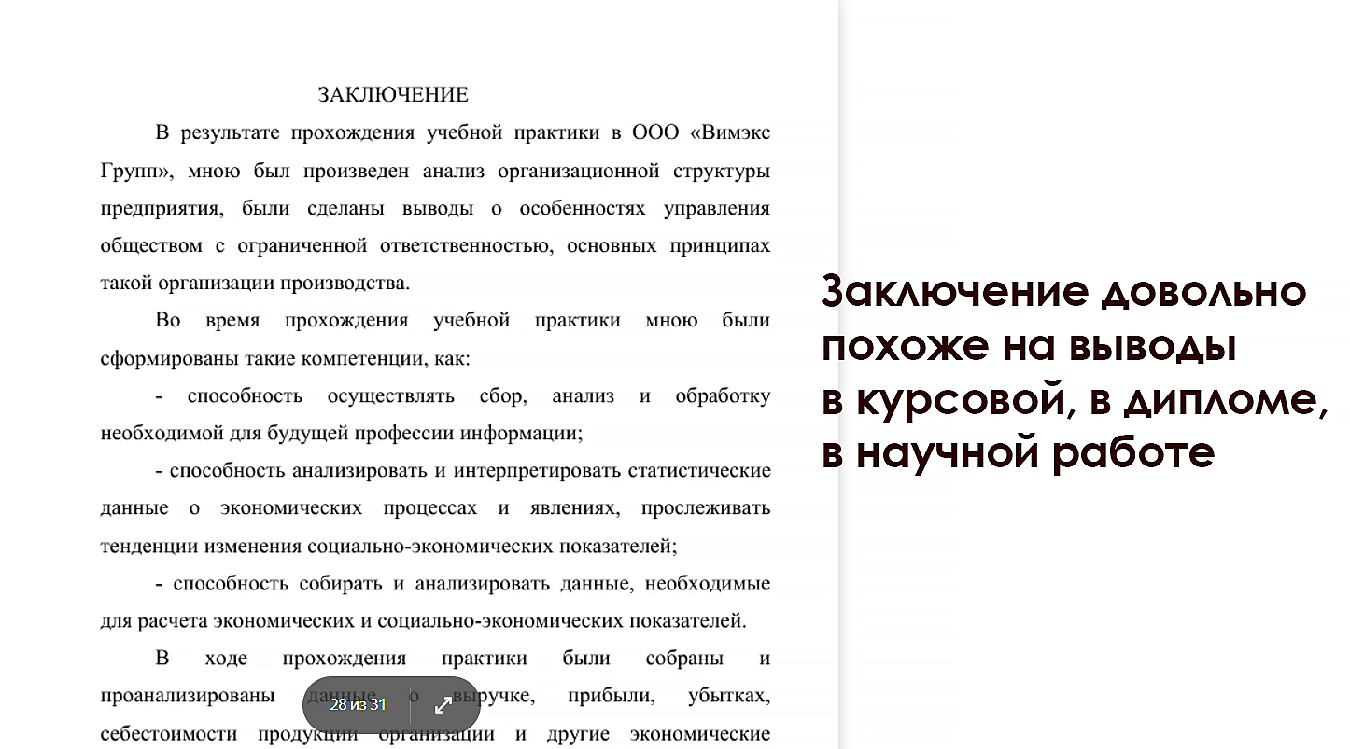Click the line starting "предприятия, были сделаны выводы"
Viewport: 1350px width, 749px height.
(x=435, y=208)
